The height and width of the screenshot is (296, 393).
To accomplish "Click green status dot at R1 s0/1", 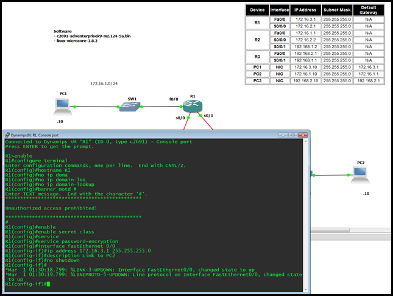I will pos(200,116).
